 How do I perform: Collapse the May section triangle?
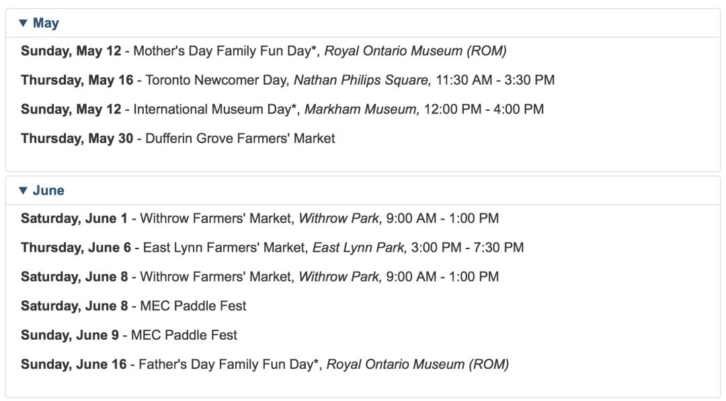[x=23, y=23]
